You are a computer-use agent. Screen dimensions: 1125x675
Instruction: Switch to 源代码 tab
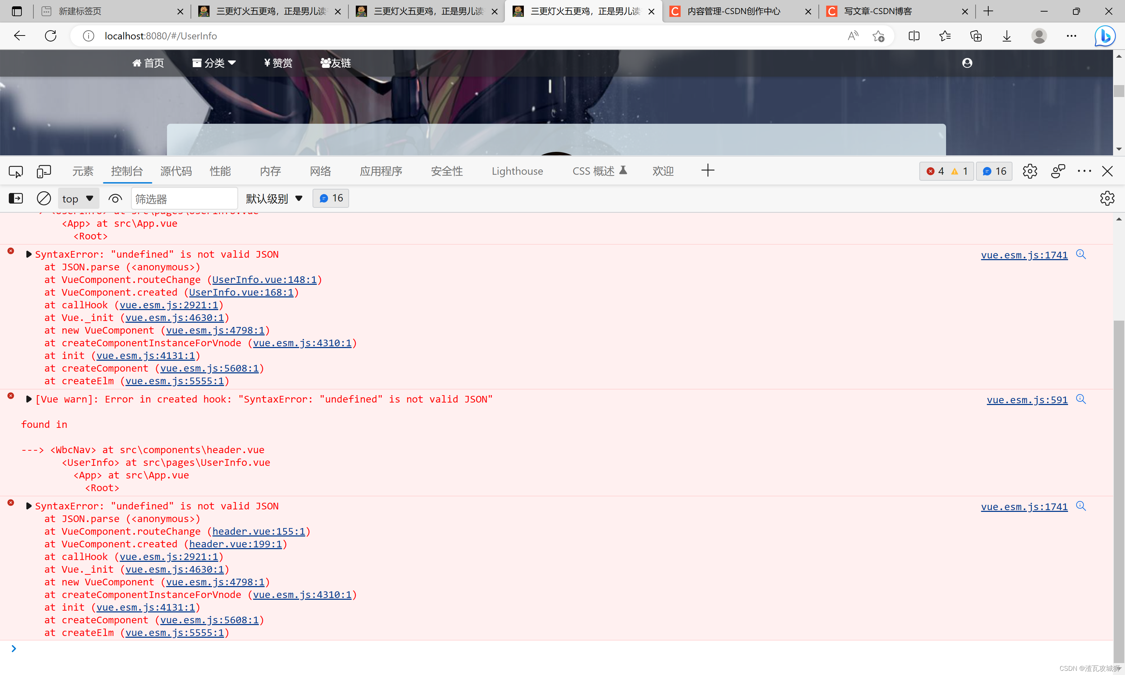pos(176,171)
